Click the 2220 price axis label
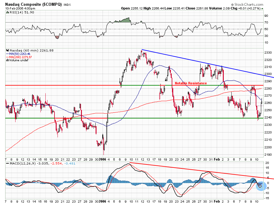 point(268,132)
